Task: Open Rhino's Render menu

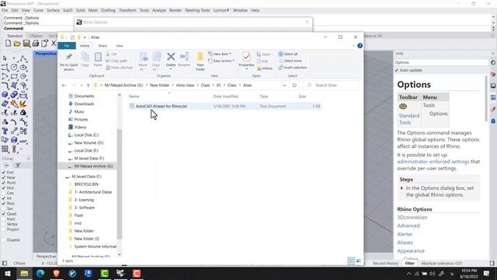Action: (176, 10)
